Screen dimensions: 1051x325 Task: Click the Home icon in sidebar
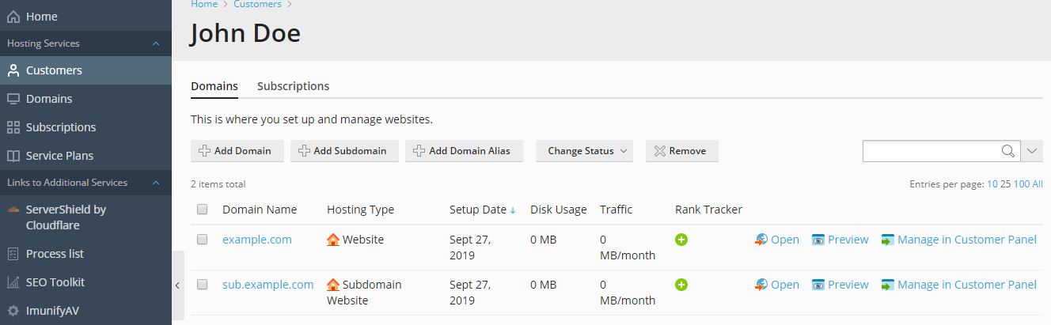coord(13,17)
